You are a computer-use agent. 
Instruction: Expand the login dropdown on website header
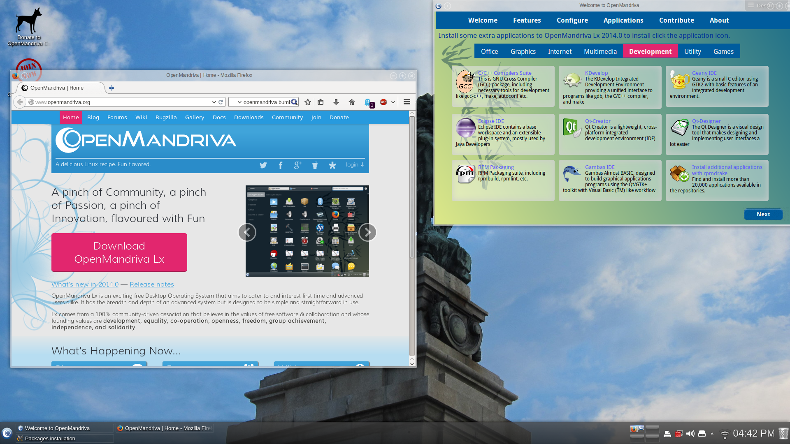point(355,164)
